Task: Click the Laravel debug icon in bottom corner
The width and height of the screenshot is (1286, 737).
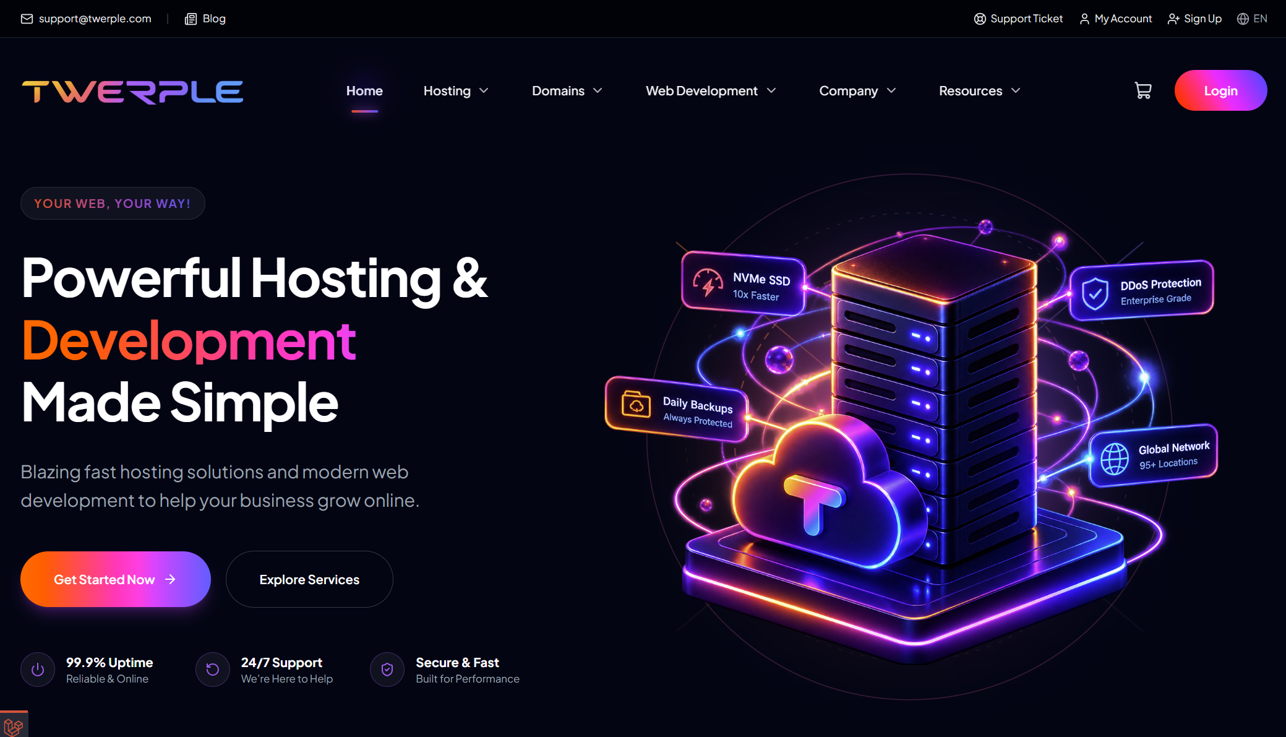Action: click(14, 725)
